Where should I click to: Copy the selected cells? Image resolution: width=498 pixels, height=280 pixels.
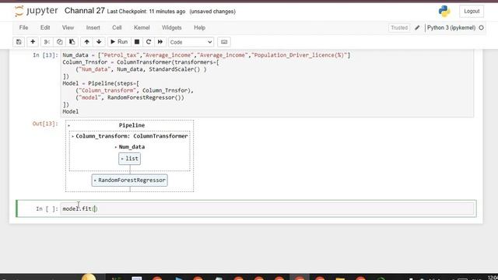coord(59,42)
